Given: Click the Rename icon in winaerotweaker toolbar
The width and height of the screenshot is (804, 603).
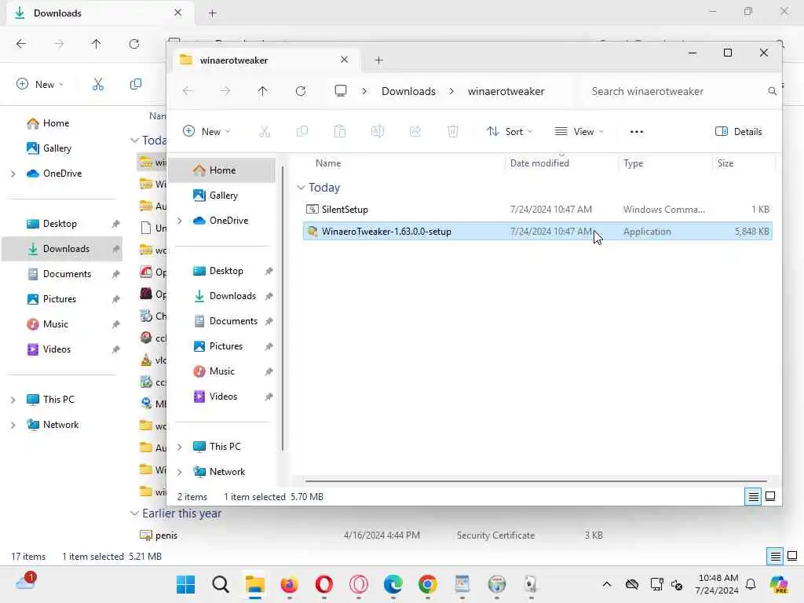Looking at the screenshot, I should coord(378,132).
